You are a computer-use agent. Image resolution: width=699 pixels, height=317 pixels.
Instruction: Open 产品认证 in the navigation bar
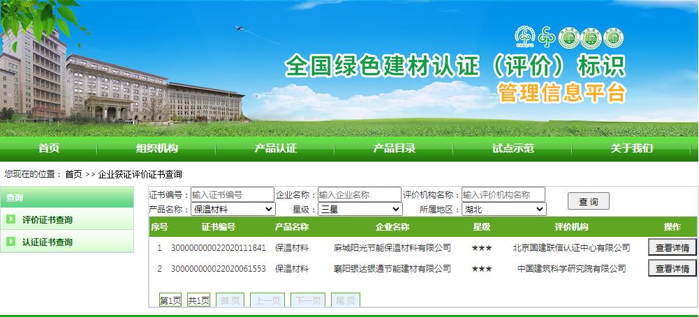[x=275, y=148]
